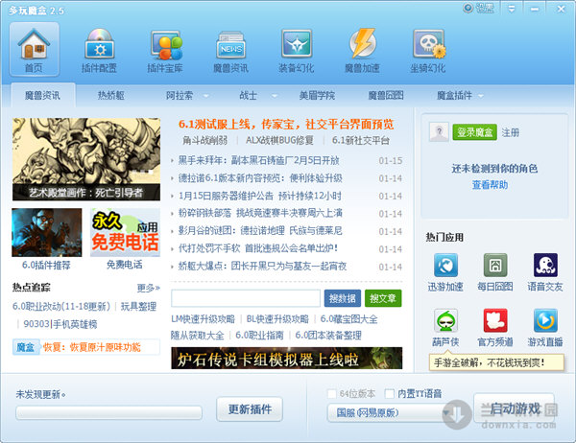Screen dimensions: 576x443
Task: Switch to the 魔兽资讯 tab
Action: [42, 96]
